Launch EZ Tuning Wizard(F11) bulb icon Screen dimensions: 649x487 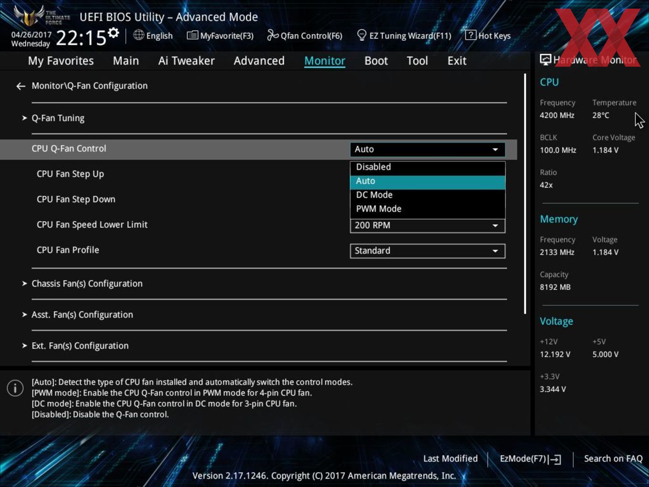click(x=361, y=35)
